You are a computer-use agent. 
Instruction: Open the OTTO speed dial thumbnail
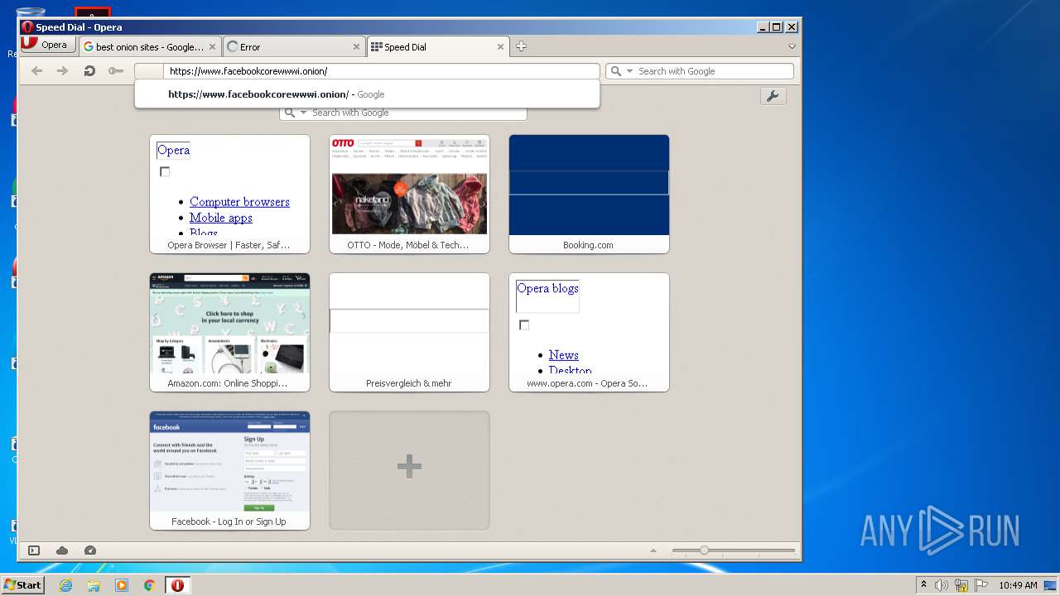coord(409,194)
